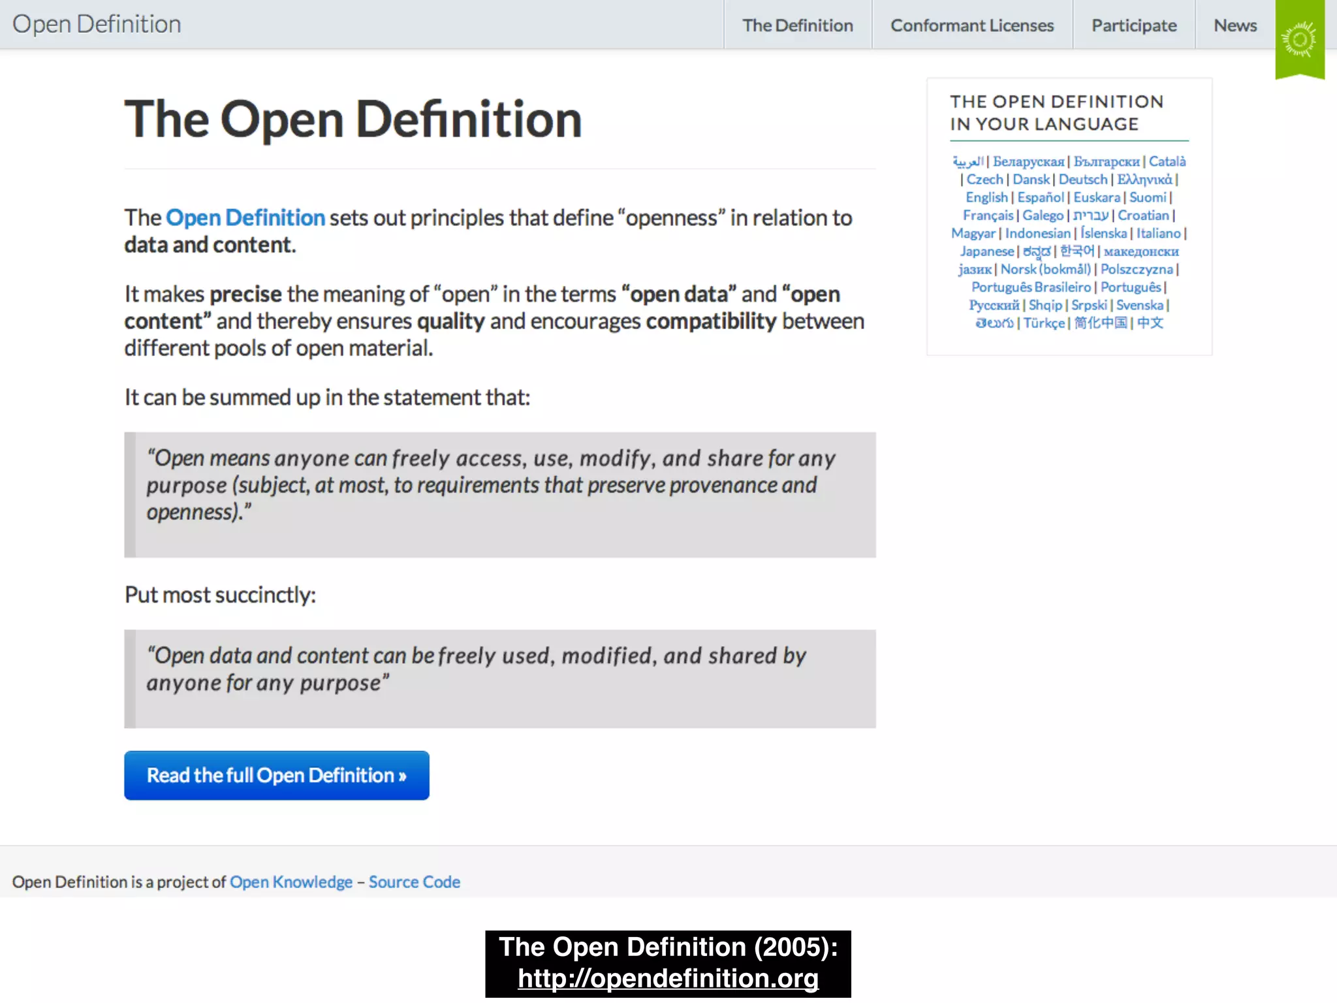Viewport: 1337px width, 1003px height.
Task: Open the Norsk (bokmål) translation
Action: 1046,269
